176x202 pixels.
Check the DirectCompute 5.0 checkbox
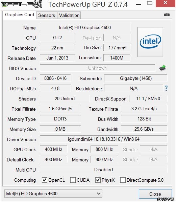[123, 180]
